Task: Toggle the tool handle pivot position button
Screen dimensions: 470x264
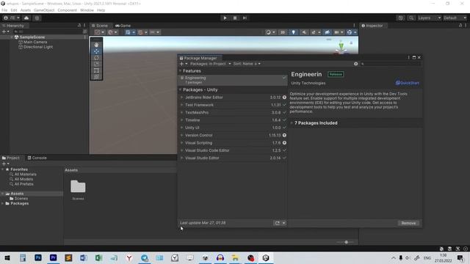Action: point(99,32)
